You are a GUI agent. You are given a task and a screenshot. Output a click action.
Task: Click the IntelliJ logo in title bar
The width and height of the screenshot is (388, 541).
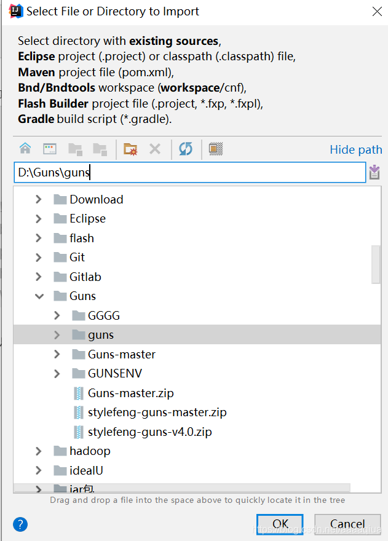pyautogui.click(x=16, y=11)
